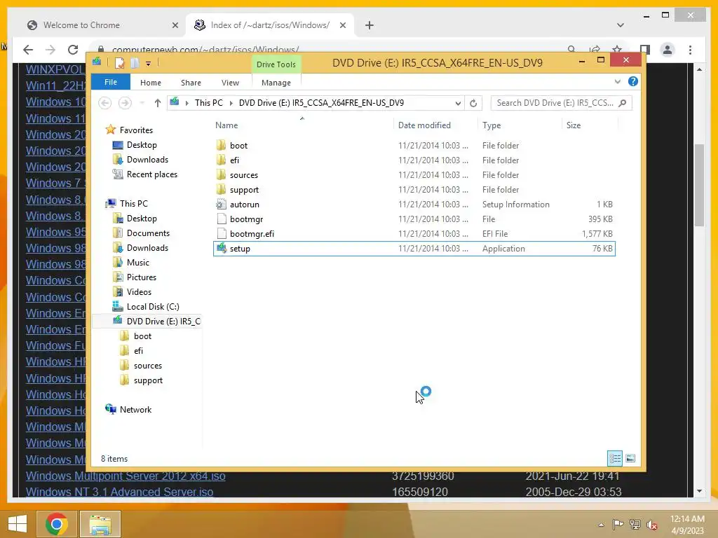This screenshot has height=538, width=718.
Task: Close the Index of Windows Chrome tab
Action: 342,25
